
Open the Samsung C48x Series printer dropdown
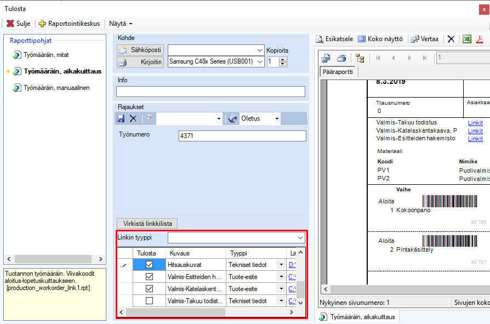(259, 62)
